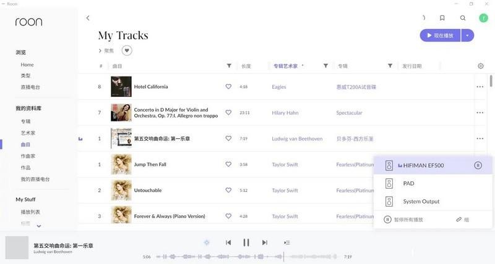Viewport: 495px width, 264px height.
Task: Seek within the waveform progress bar
Action: [x=247, y=257]
